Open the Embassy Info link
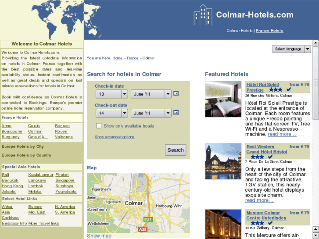 (x=14, y=223)
